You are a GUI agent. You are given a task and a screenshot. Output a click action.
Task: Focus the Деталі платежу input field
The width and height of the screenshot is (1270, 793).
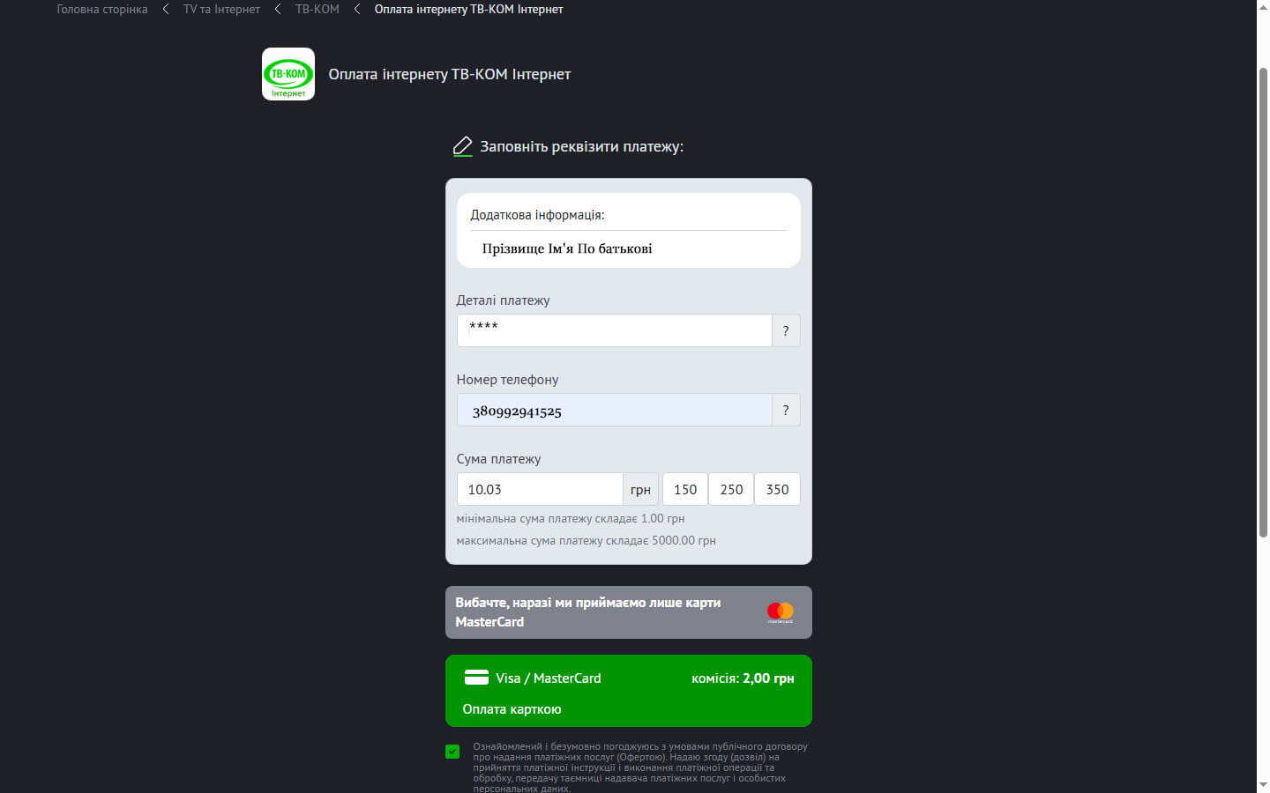point(615,330)
